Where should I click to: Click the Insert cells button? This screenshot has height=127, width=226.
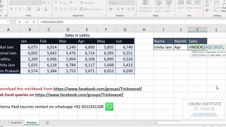(180, 6)
